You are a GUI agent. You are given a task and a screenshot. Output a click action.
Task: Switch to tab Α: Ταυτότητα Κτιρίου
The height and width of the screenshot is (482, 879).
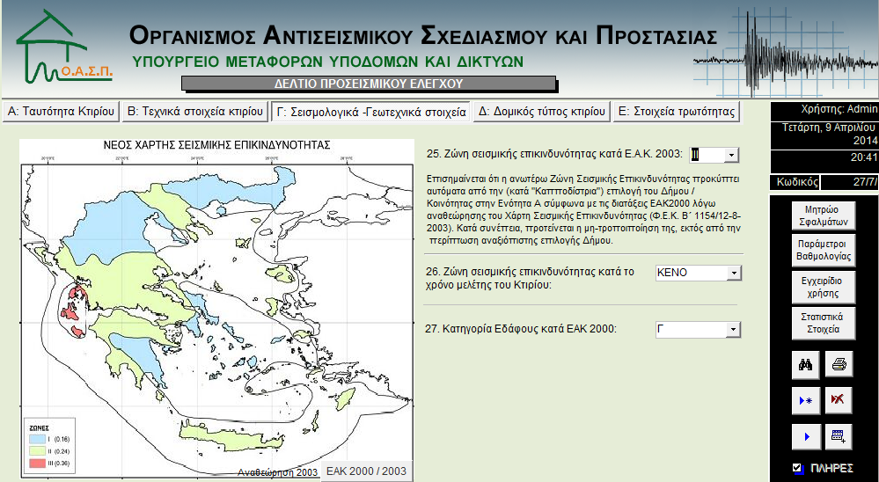coord(61,111)
